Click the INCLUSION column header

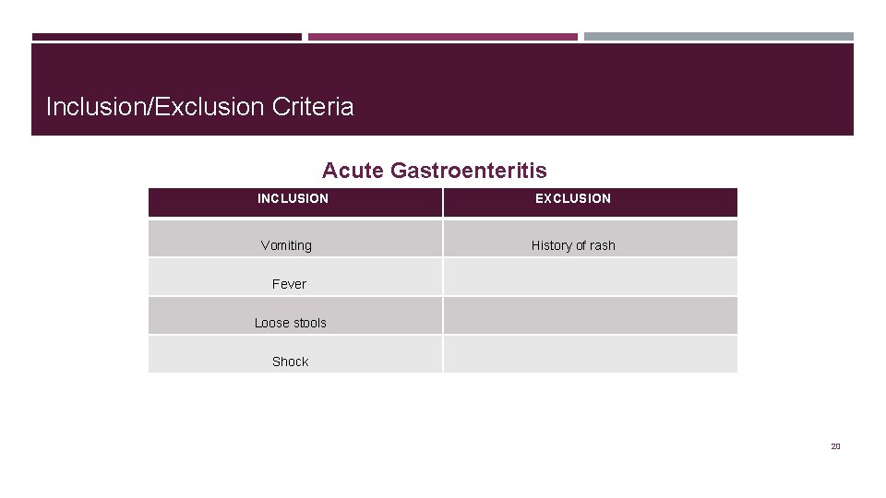point(293,198)
